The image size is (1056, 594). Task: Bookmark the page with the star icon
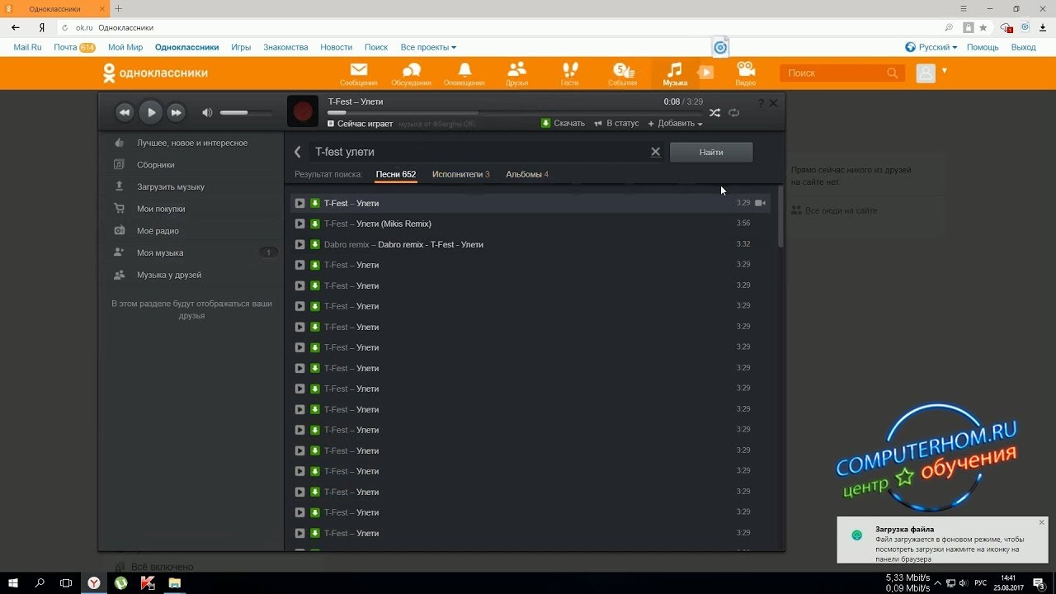tap(983, 27)
